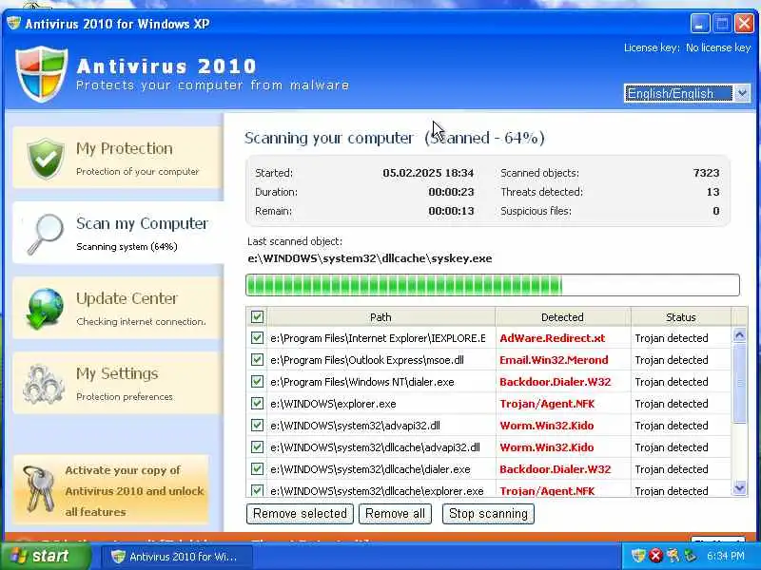Click the title bar shield icon
Viewport: 761px width, 570px height.
point(13,23)
